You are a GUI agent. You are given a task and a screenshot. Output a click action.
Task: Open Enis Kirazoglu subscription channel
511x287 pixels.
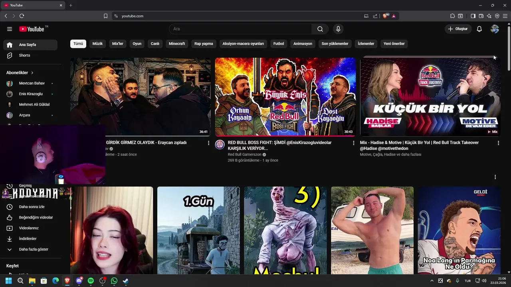click(x=30, y=94)
